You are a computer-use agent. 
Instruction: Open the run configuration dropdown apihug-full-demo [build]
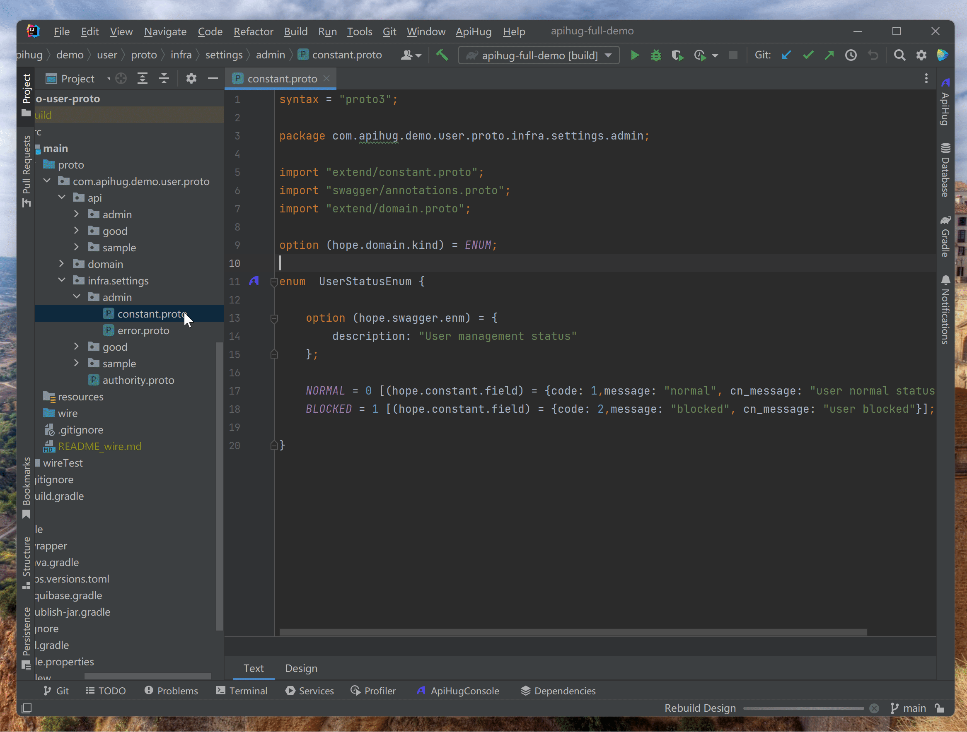[539, 55]
